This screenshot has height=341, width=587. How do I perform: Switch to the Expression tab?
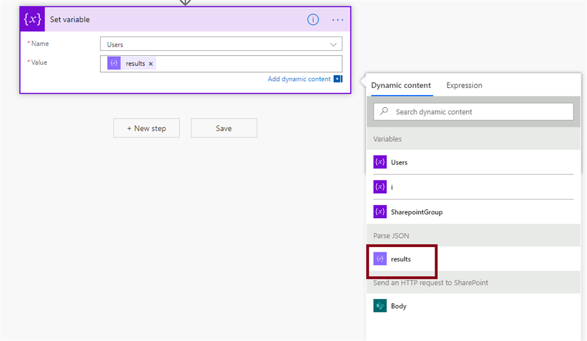click(x=464, y=85)
